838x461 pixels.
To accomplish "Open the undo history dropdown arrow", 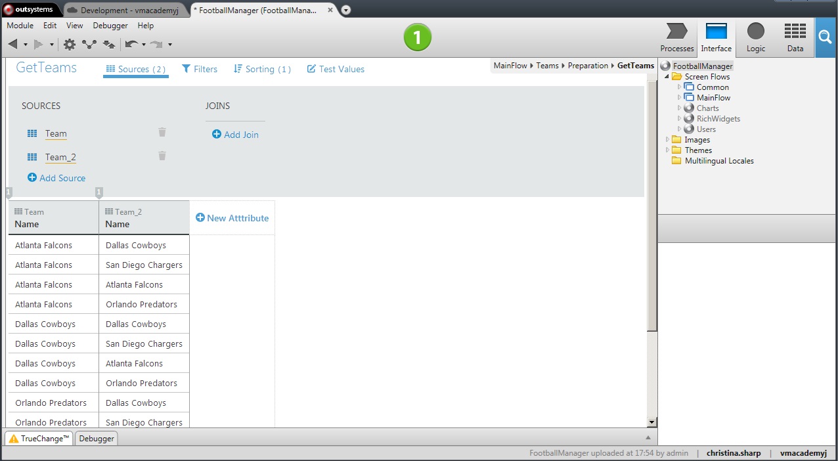I will (143, 45).
